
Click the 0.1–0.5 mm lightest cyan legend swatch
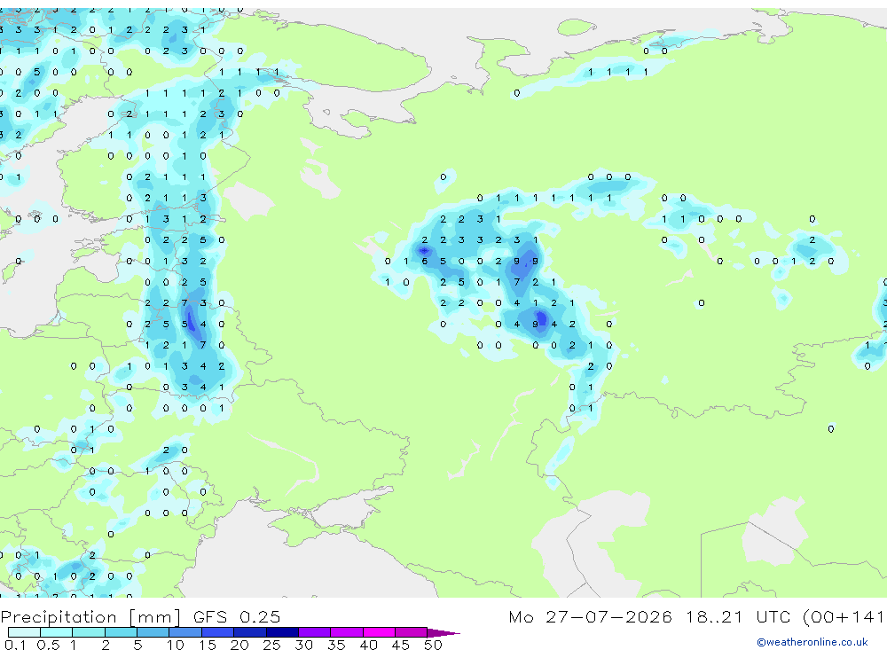[x=24, y=632]
